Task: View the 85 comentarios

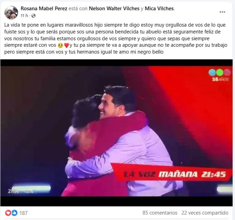Action: point(160,213)
